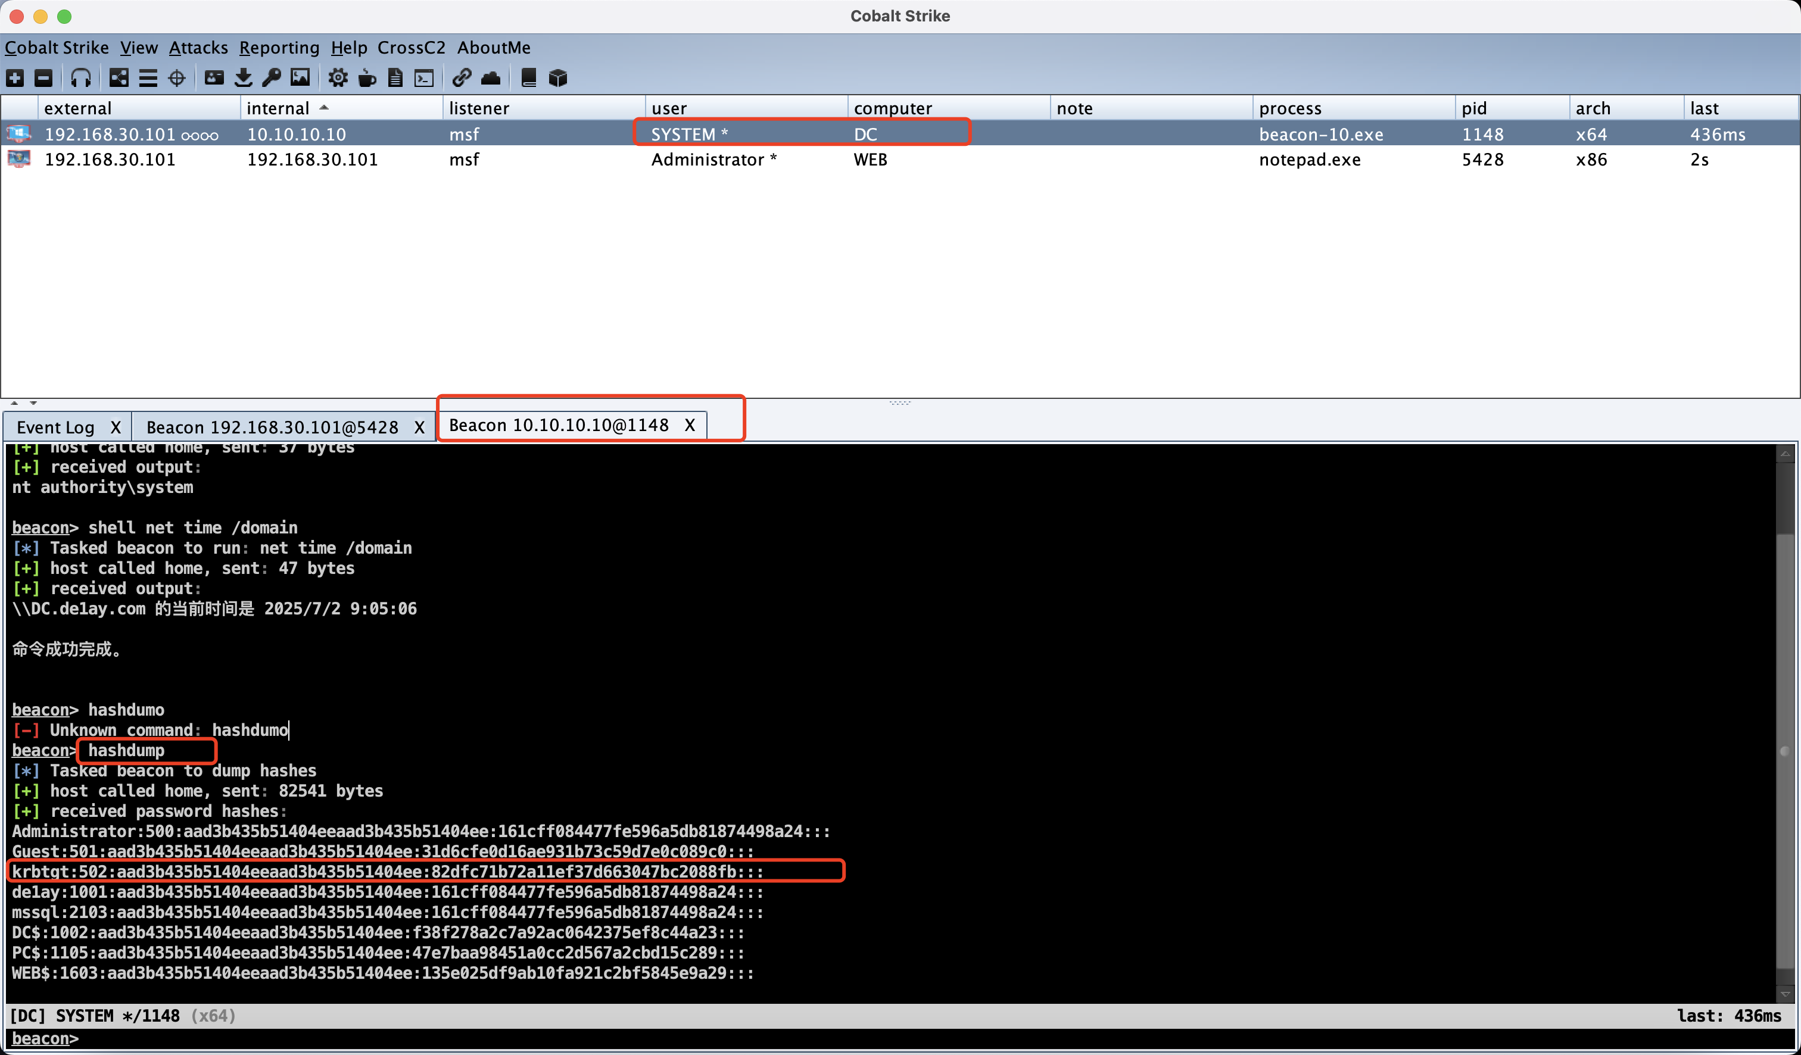The height and width of the screenshot is (1055, 1801).
Task: Sort sessions by note column
Action: coord(1151,108)
